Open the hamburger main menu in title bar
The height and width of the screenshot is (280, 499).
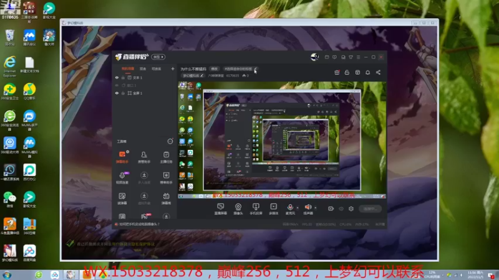tap(358, 57)
